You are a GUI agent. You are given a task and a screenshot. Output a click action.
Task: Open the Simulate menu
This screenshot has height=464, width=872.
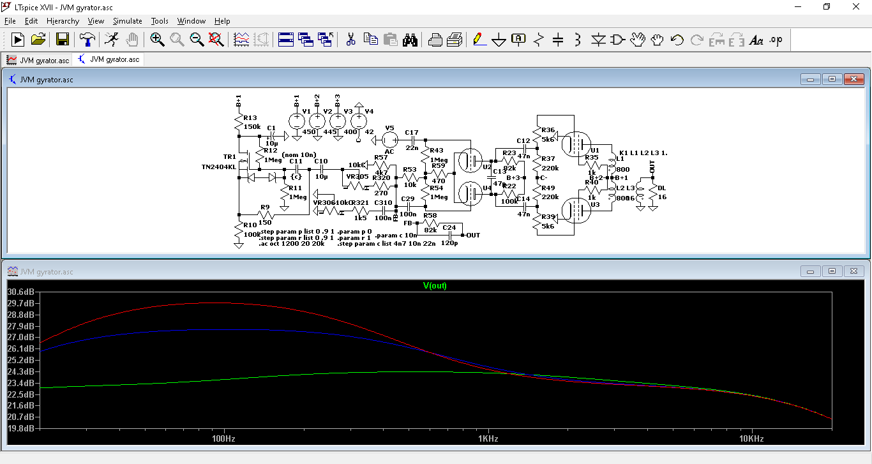pyautogui.click(x=128, y=21)
